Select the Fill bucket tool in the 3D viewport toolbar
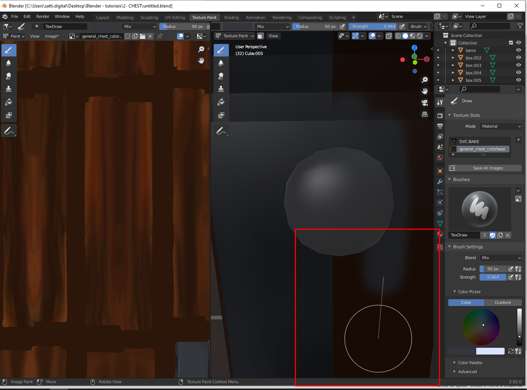 pos(221,102)
